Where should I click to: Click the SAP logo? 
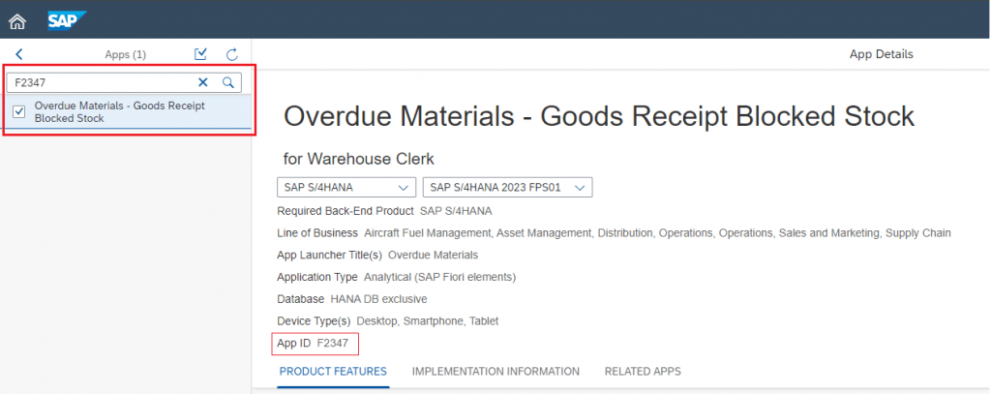pyautogui.click(x=67, y=21)
